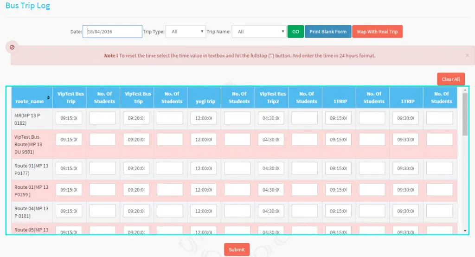Click VipTest Bus Trip2 time for Route 04

coord(271,211)
